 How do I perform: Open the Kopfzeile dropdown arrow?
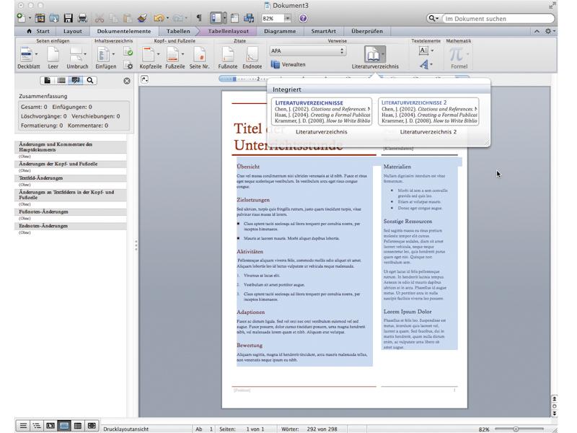(159, 54)
